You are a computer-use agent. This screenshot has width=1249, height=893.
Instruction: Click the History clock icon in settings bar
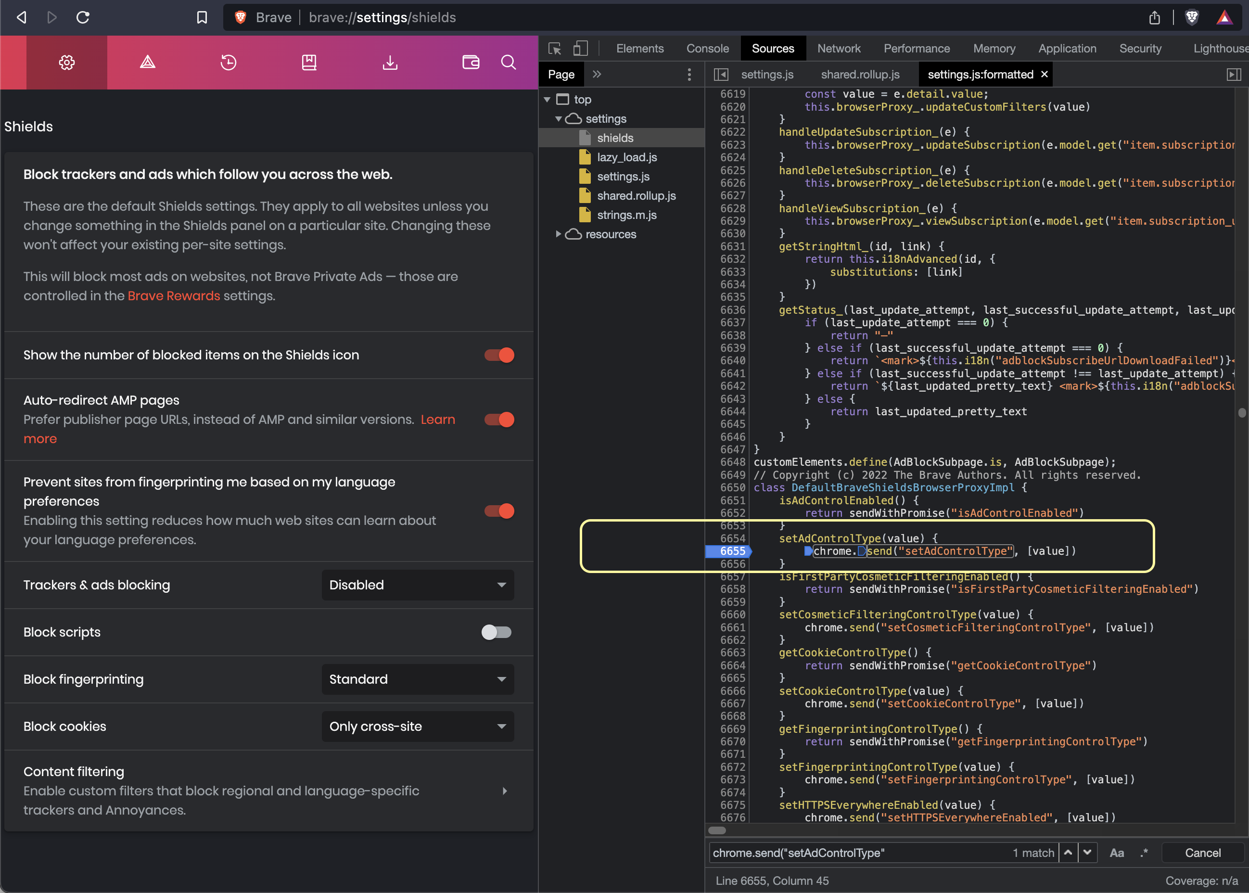(228, 63)
